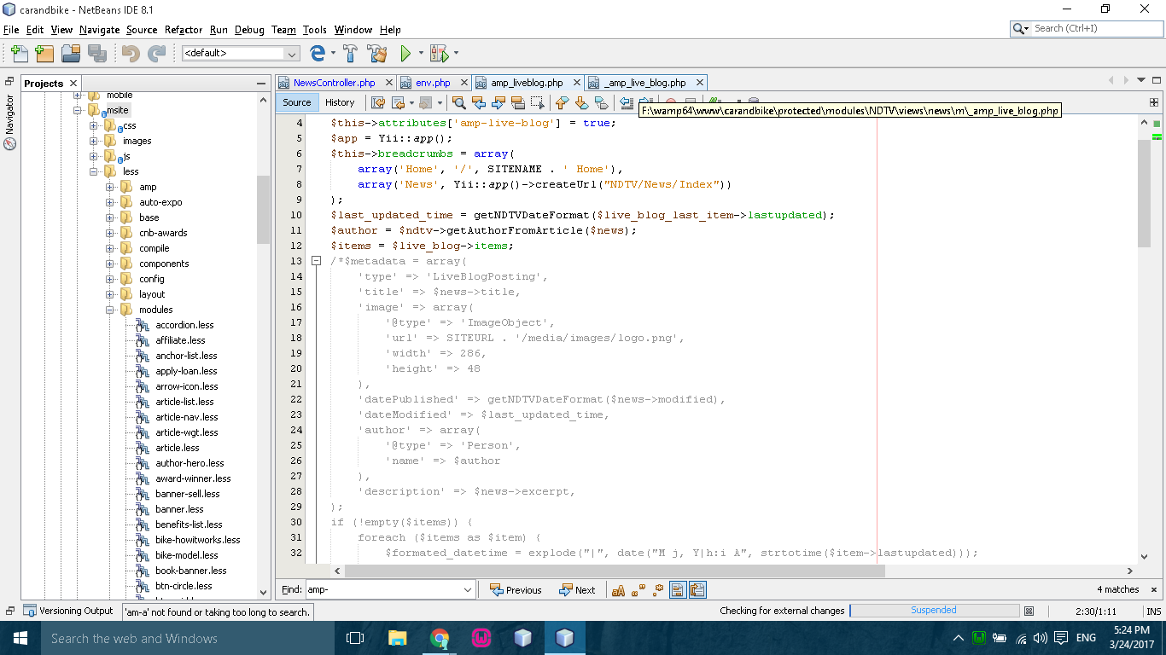The height and width of the screenshot is (655, 1166).
Task: Click the Open Project icon
Action: click(x=70, y=54)
